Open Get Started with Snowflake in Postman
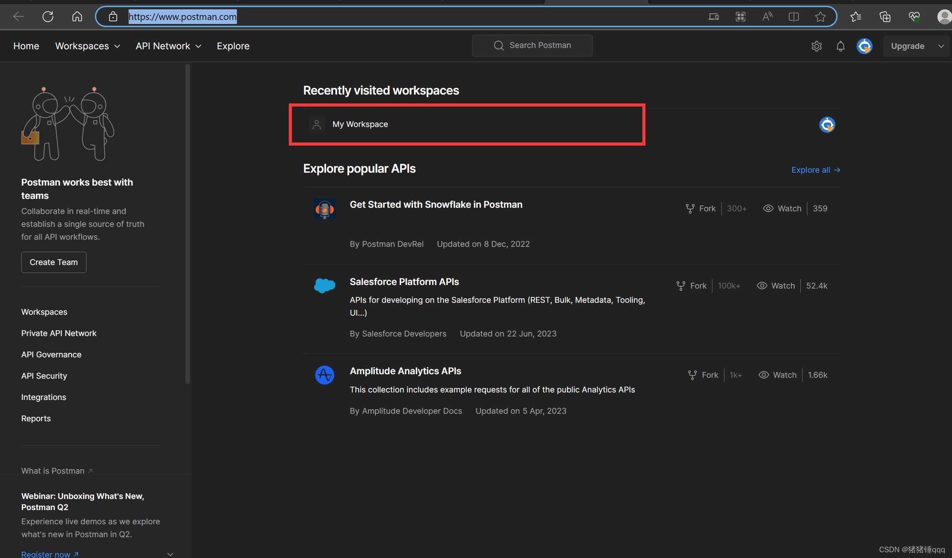 pos(436,204)
